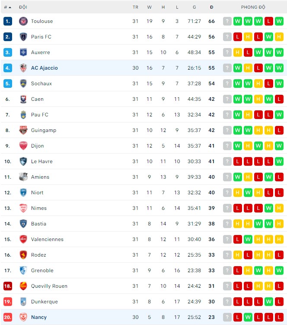Click the Grenoble team name
The width and height of the screenshot is (287, 325).
point(42,270)
